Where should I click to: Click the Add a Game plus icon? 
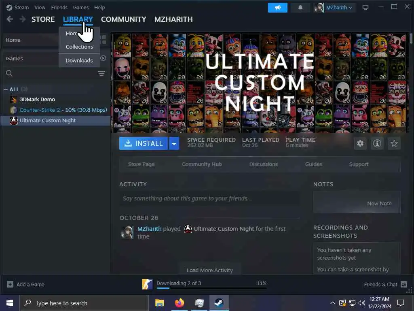pos(10,284)
